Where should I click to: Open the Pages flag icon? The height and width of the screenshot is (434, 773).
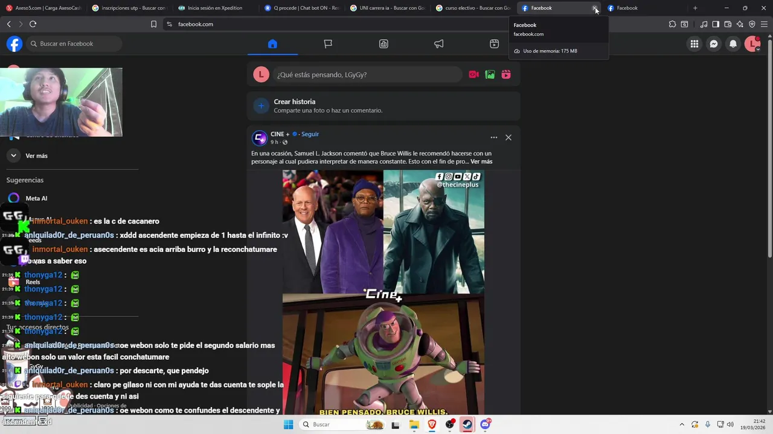pyautogui.click(x=328, y=44)
